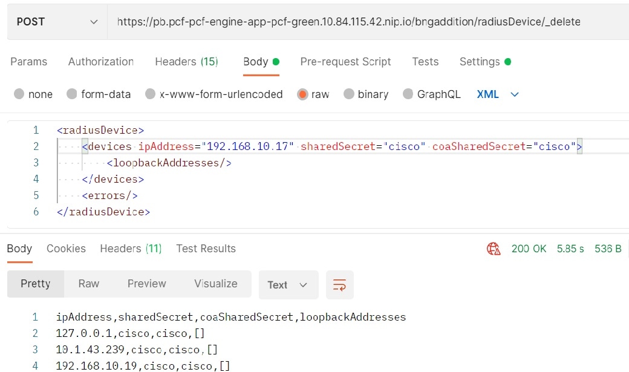Click the request URL input field
629x372 pixels.
tap(363, 22)
